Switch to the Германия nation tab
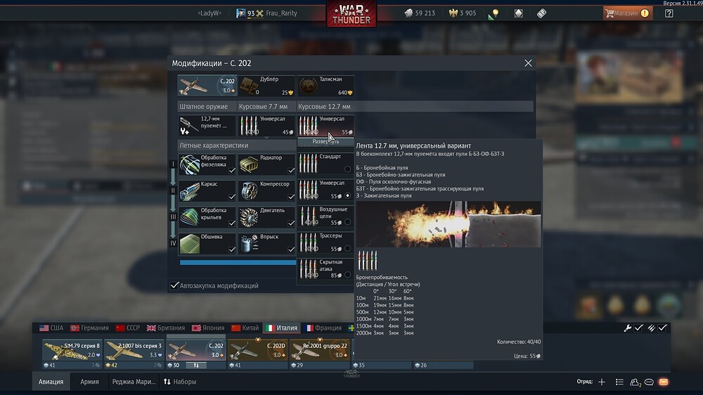703x395 pixels. (89, 328)
